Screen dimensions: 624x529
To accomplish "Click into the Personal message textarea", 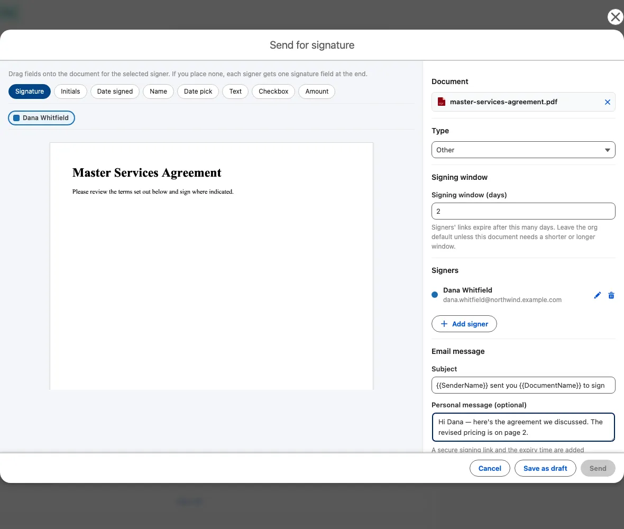I will click(x=524, y=427).
